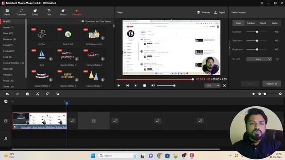
Task: Mute the player volume speaker icon
Action: (x=153, y=85)
